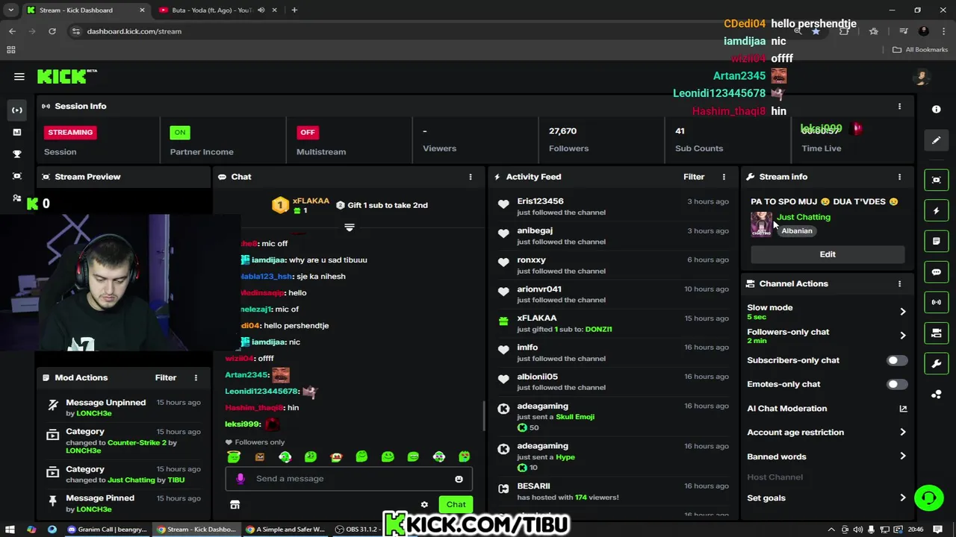Toggle the Activity Feed lightning widget icon

[x=937, y=211]
